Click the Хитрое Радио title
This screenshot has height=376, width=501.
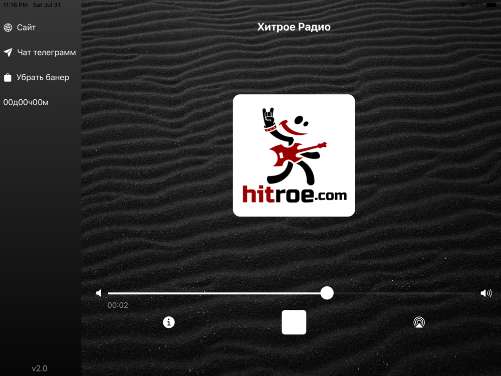[294, 27]
